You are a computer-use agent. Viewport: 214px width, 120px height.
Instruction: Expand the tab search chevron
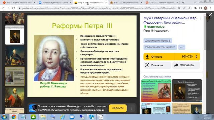click(195, 3)
